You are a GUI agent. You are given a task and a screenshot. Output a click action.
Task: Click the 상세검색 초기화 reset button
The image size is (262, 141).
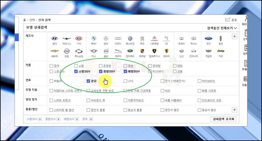point(223,119)
